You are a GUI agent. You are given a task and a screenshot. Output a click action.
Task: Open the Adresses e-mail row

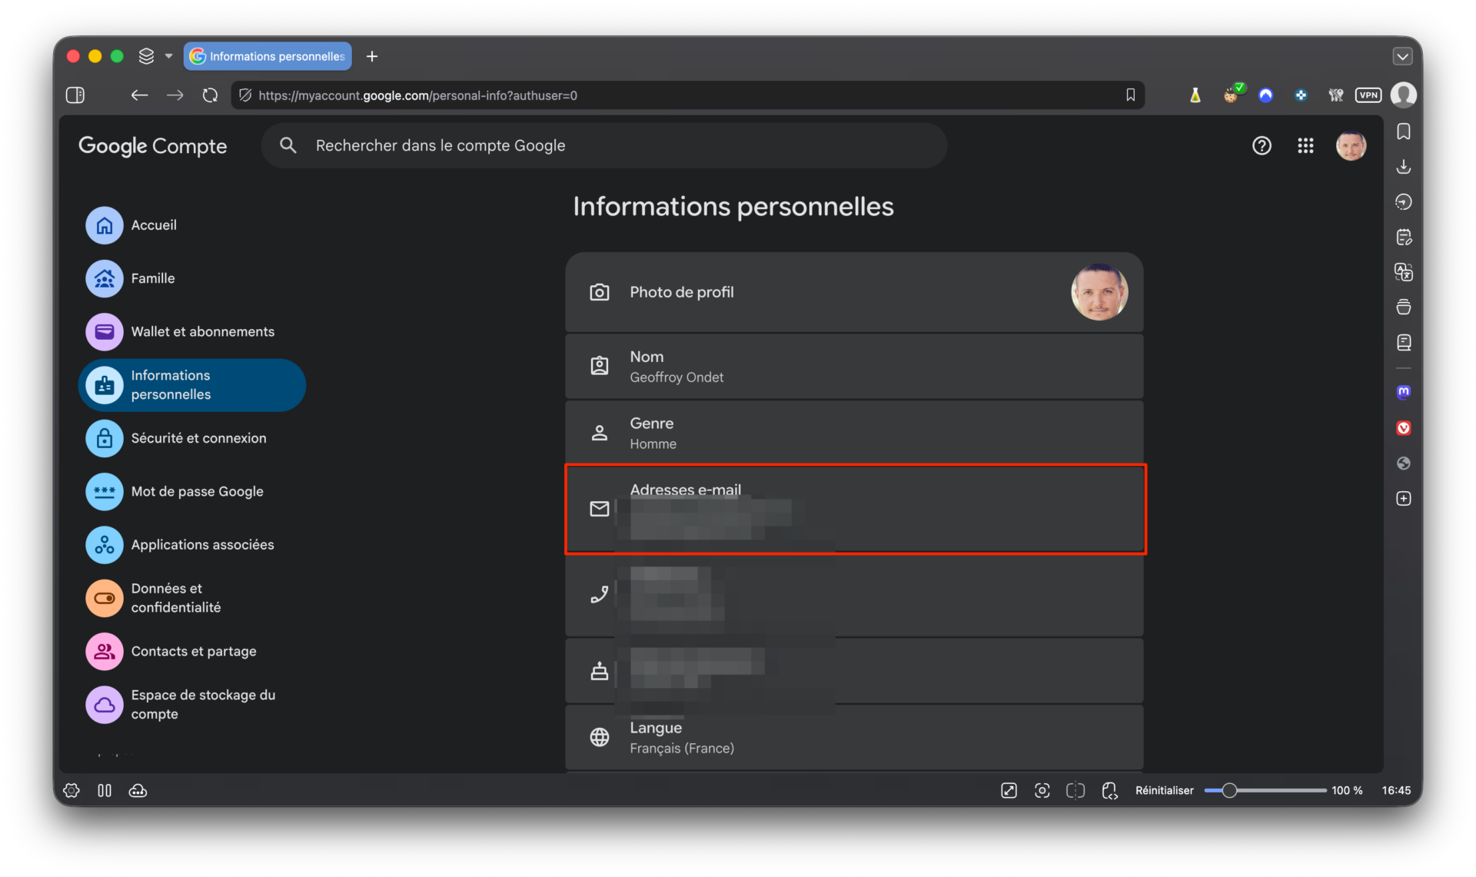[854, 509]
